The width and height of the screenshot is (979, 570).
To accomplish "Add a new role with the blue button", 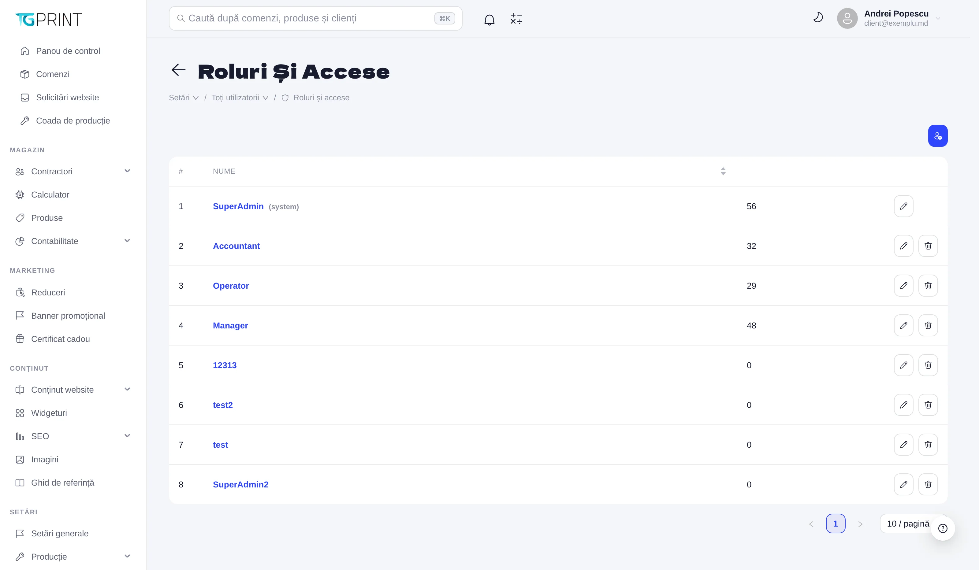I will click(937, 136).
